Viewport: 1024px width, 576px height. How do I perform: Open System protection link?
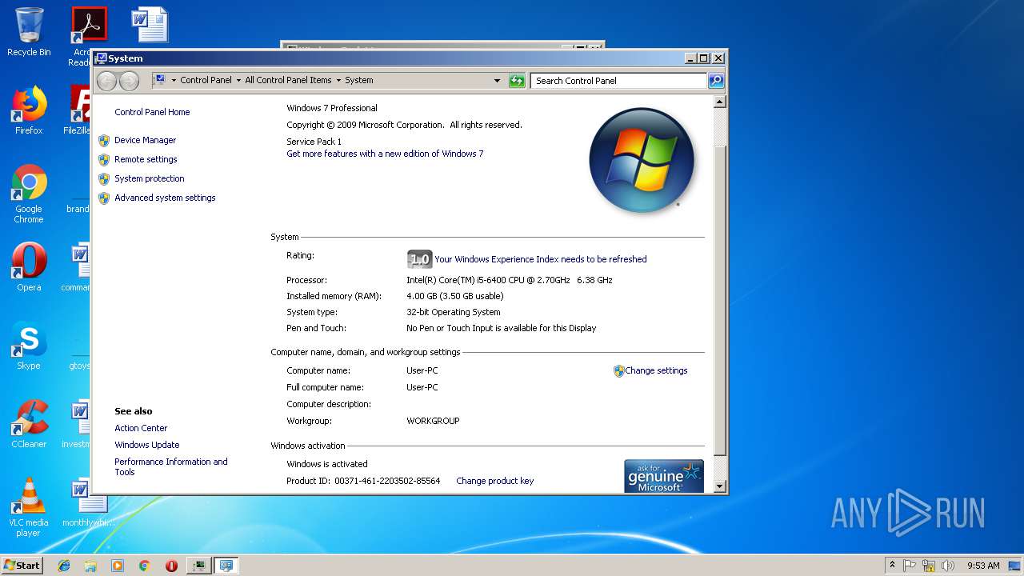[x=149, y=178]
